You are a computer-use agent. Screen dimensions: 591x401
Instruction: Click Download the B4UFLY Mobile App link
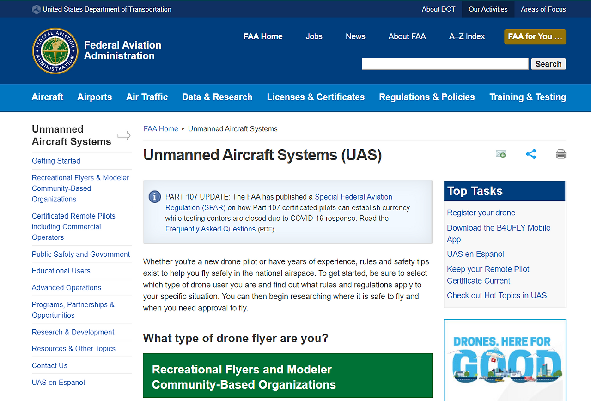coord(499,233)
